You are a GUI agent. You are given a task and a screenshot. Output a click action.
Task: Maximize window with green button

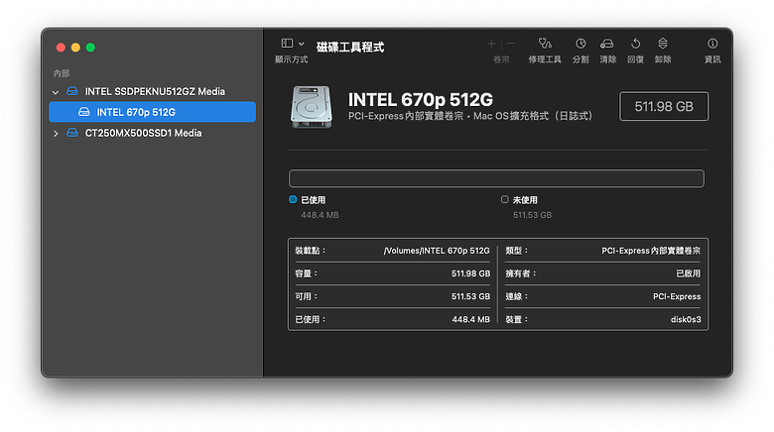[90, 48]
